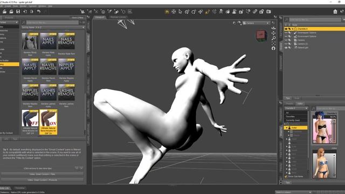Select the NAILS APPLY thumbnail

pos(48,41)
